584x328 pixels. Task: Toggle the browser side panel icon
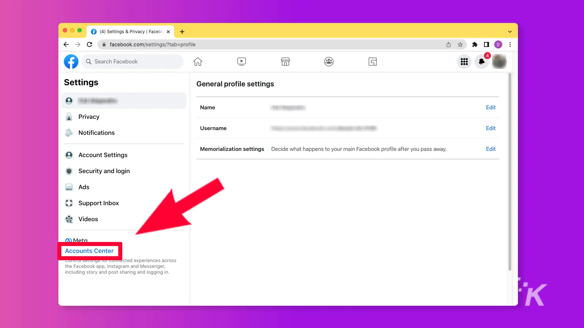[487, 44]
